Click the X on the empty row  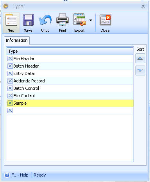pos(10,111)
